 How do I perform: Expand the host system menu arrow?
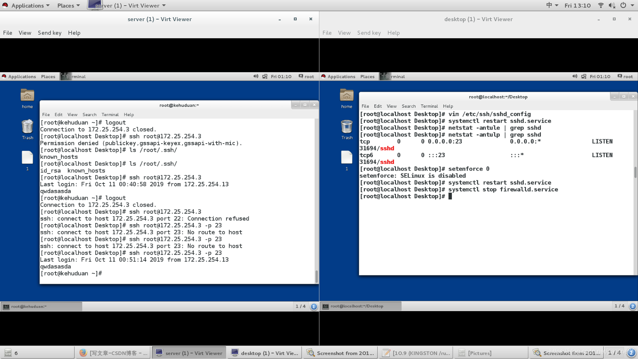coord(632,6)
